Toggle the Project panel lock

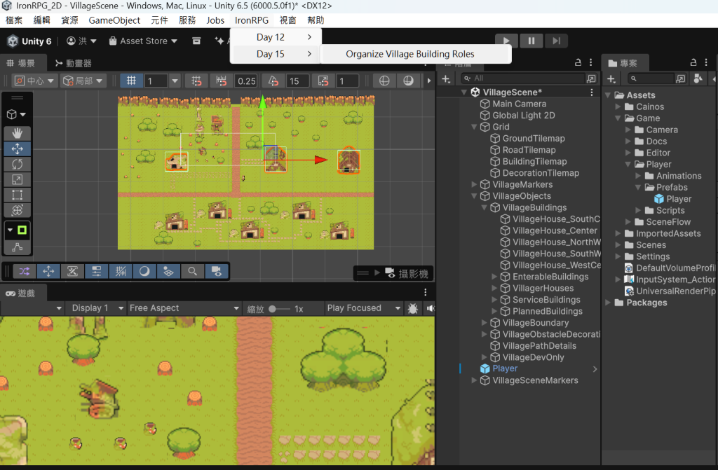click(693, 62)
